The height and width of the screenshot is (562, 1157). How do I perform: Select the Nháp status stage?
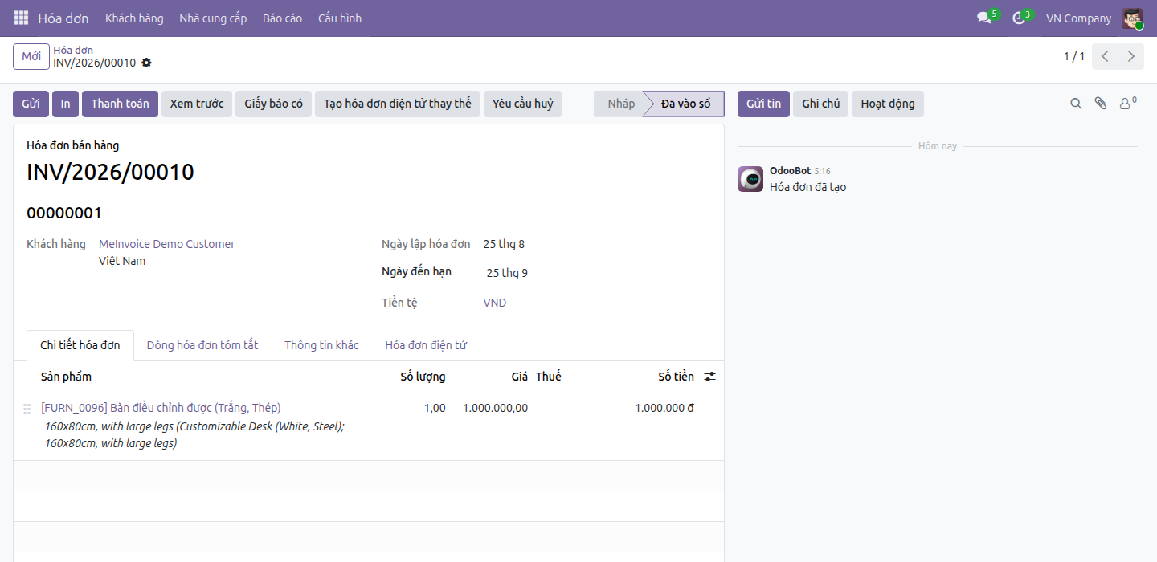(x=621, y=104)
